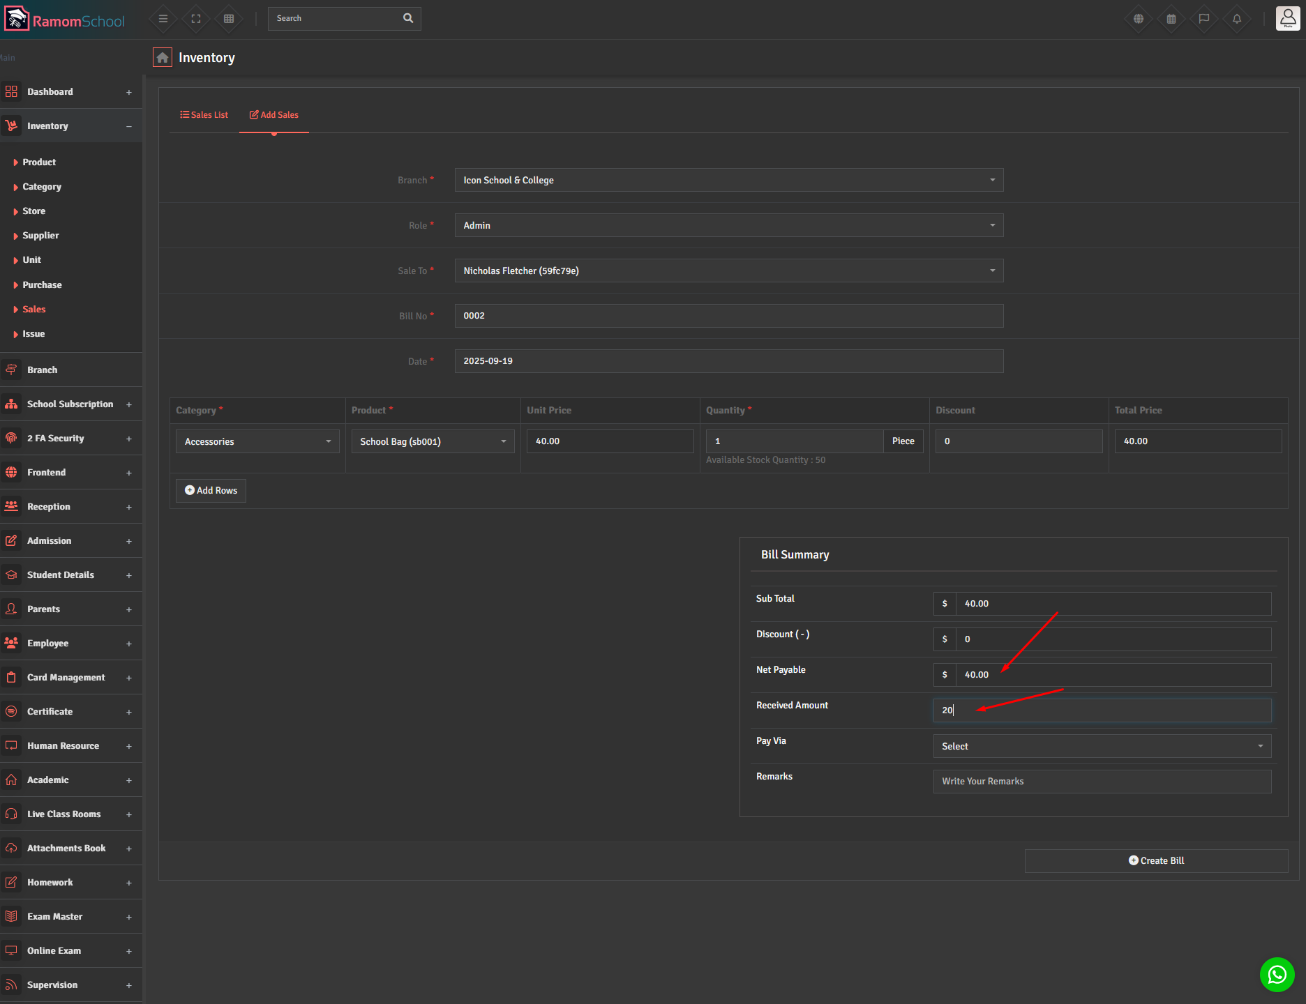Open the WhatsApp chat floating button
Viewport: 1306px width, 1004px height.
[1277, 974]
